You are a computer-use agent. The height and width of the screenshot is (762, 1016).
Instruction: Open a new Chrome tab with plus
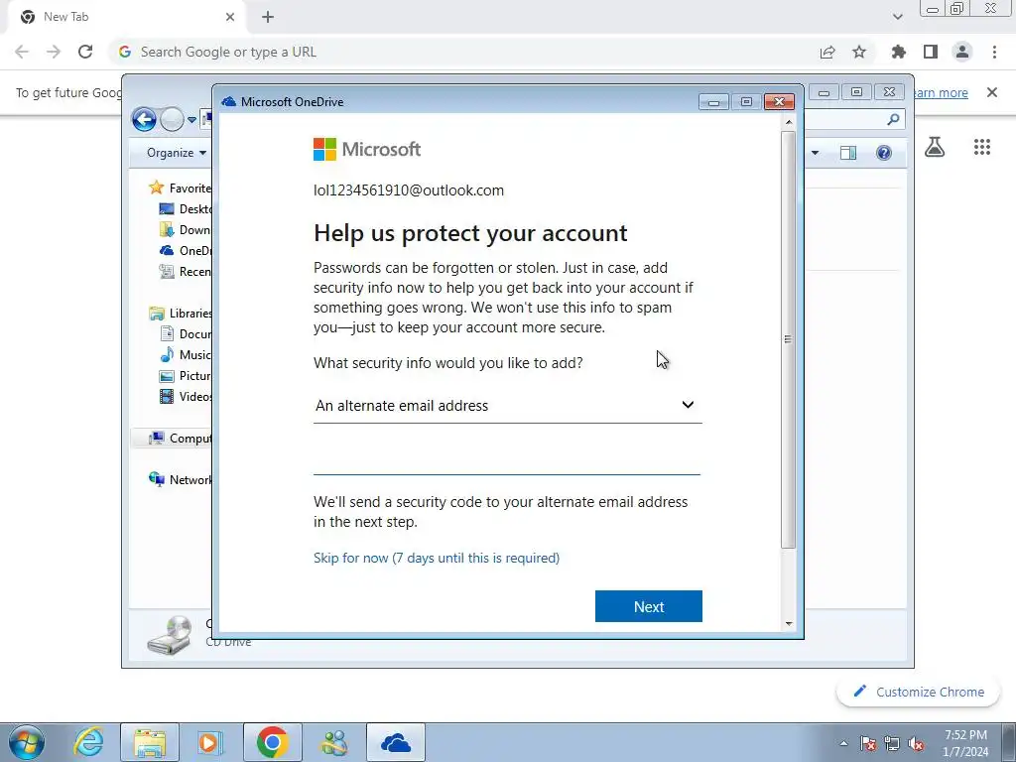268,17
